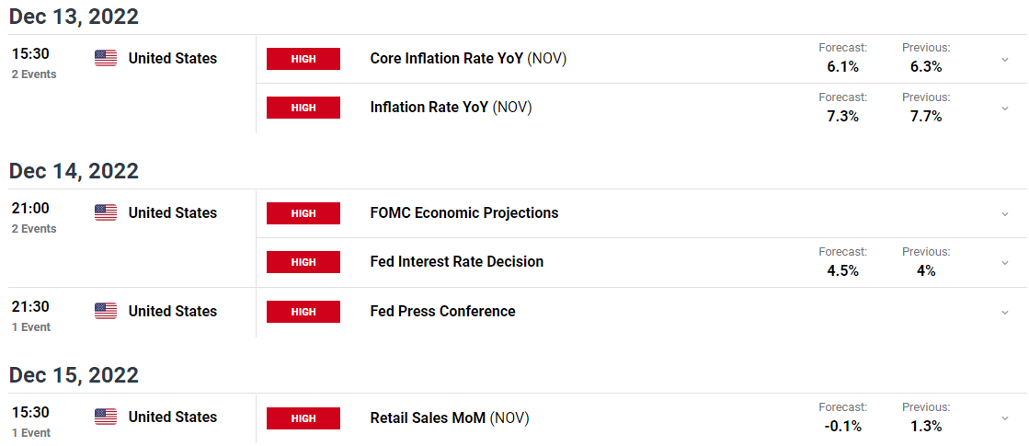Screen dimensions: 1029x446
Task: Open Fed Press Conference event title
Action: pyautogui.click(x=443, y=311)
